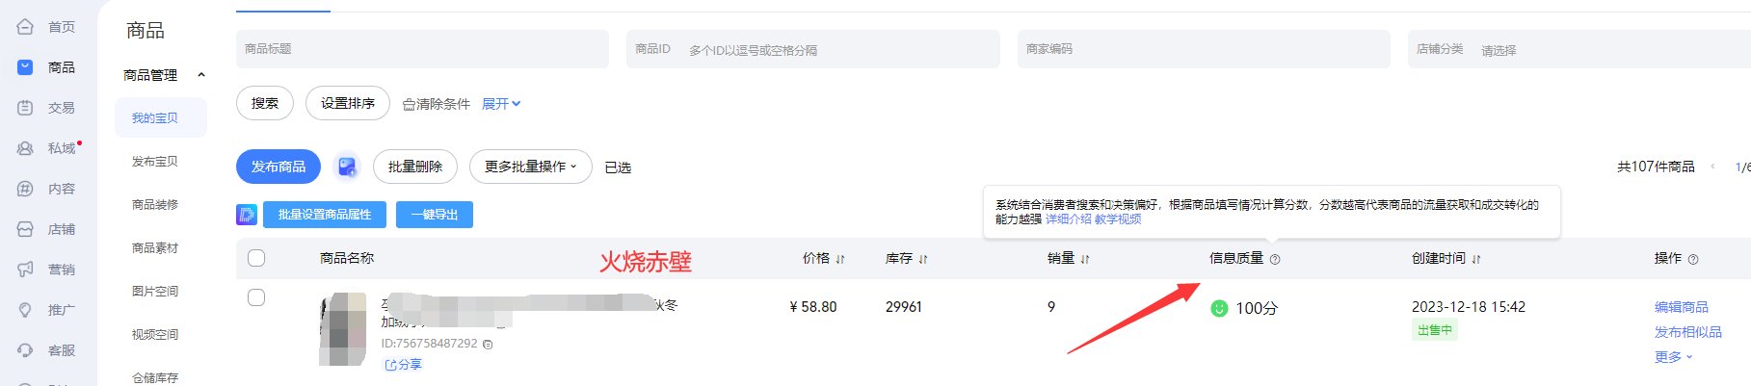Screen dimensions: 1751x386
Task: Select 商品装修 in the side menu
Action: click(x=155, y=205)
